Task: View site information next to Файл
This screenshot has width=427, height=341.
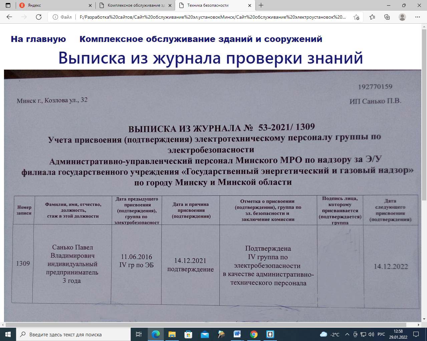Action: coord(55,17)
